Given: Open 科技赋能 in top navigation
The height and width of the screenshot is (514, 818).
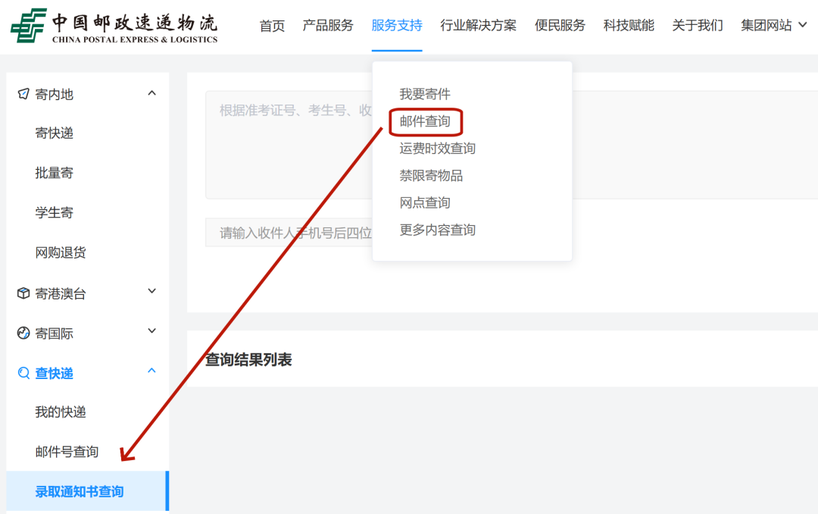Looking at the screenshot, I should [629, 25].
